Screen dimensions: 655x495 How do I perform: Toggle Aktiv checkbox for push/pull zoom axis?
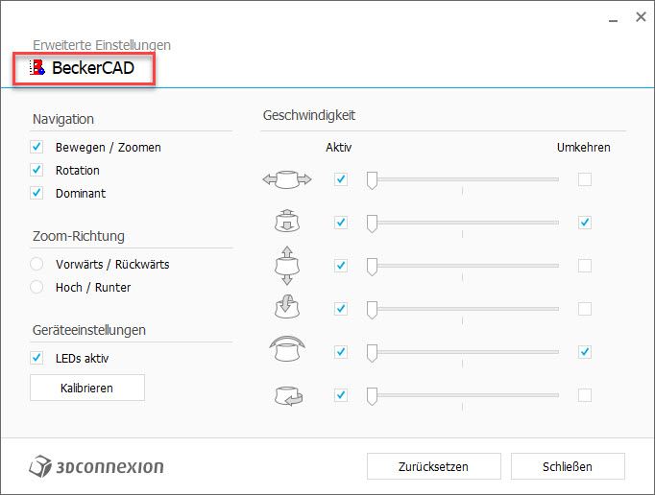click(341, 223)
